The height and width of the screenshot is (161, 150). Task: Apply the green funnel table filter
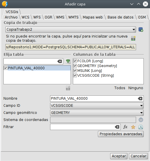(x=68, y=61)
